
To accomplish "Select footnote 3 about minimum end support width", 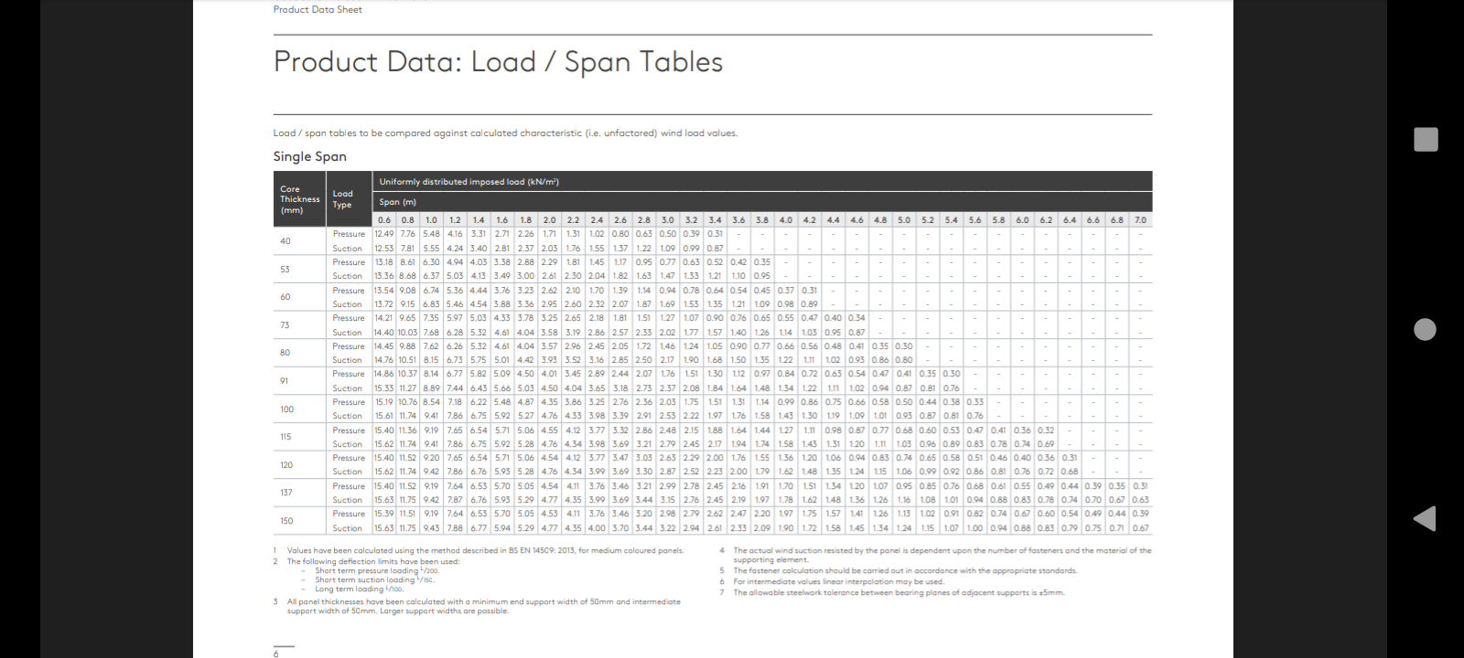I will (477, 606).
